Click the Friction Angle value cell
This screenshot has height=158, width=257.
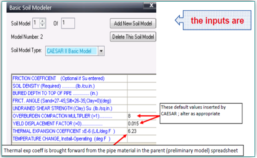(x=142, y=101)
